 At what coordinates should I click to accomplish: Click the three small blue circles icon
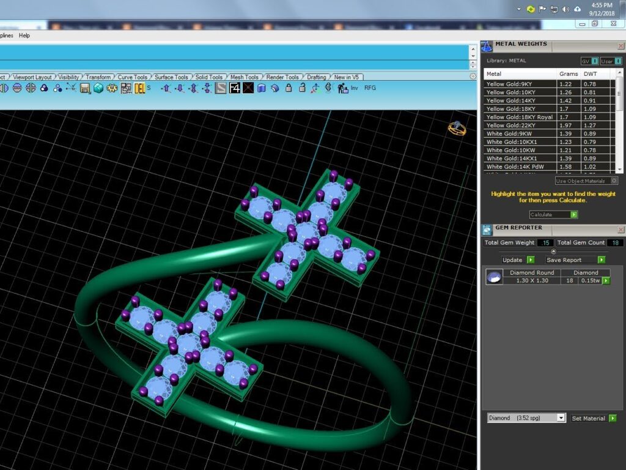tap(58, 88)
